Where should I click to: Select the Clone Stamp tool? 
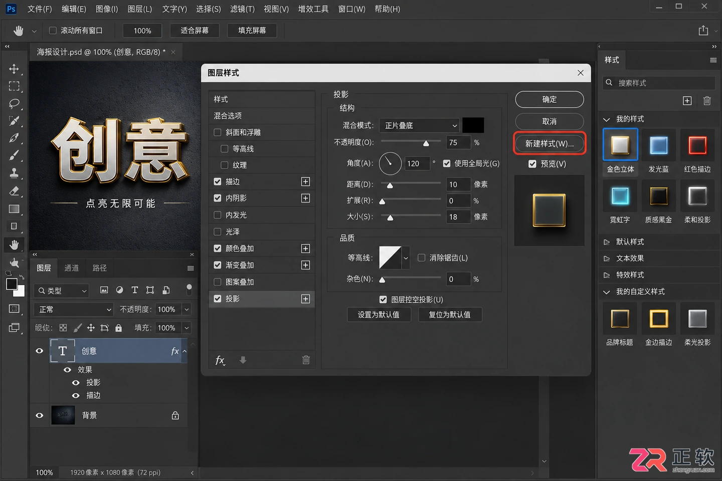tap(14, 173)
